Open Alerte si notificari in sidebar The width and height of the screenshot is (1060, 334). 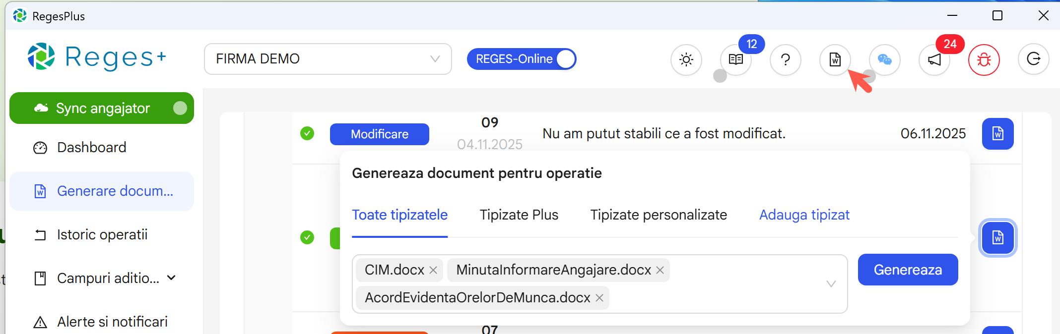(x=102, y=322)
